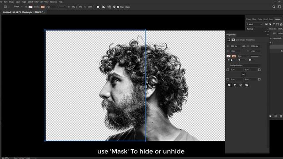Switch to the Layers panel tab
Viewport: 283px width, 159px height.
[277, 19]
